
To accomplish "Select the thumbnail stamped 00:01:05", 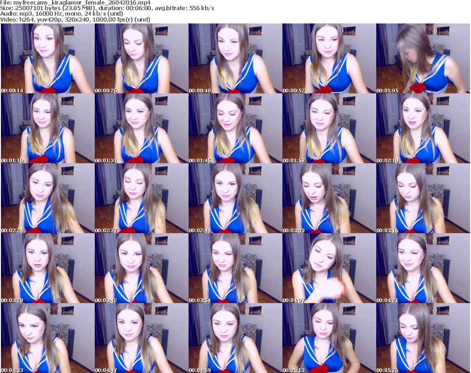I will (423, 58).
